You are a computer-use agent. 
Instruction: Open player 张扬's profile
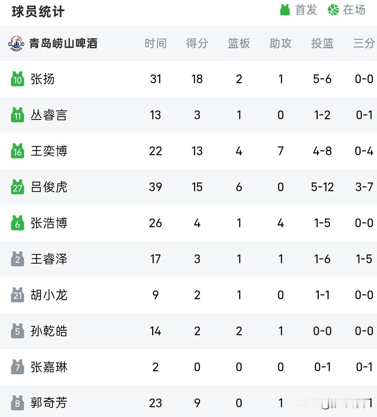pyautogui.click(x=43, y=79)
